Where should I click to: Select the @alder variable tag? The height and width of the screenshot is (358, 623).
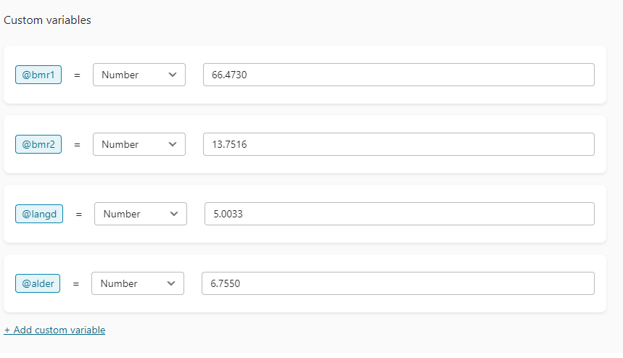(38, 283)
